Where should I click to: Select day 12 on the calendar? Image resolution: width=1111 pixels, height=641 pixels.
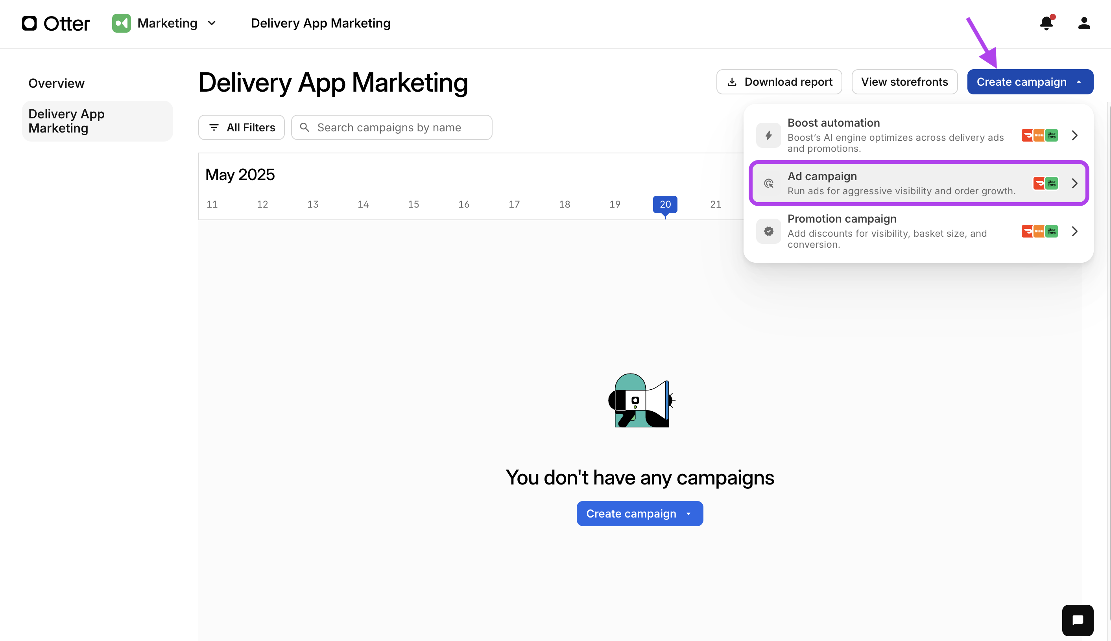click(262, 204)
